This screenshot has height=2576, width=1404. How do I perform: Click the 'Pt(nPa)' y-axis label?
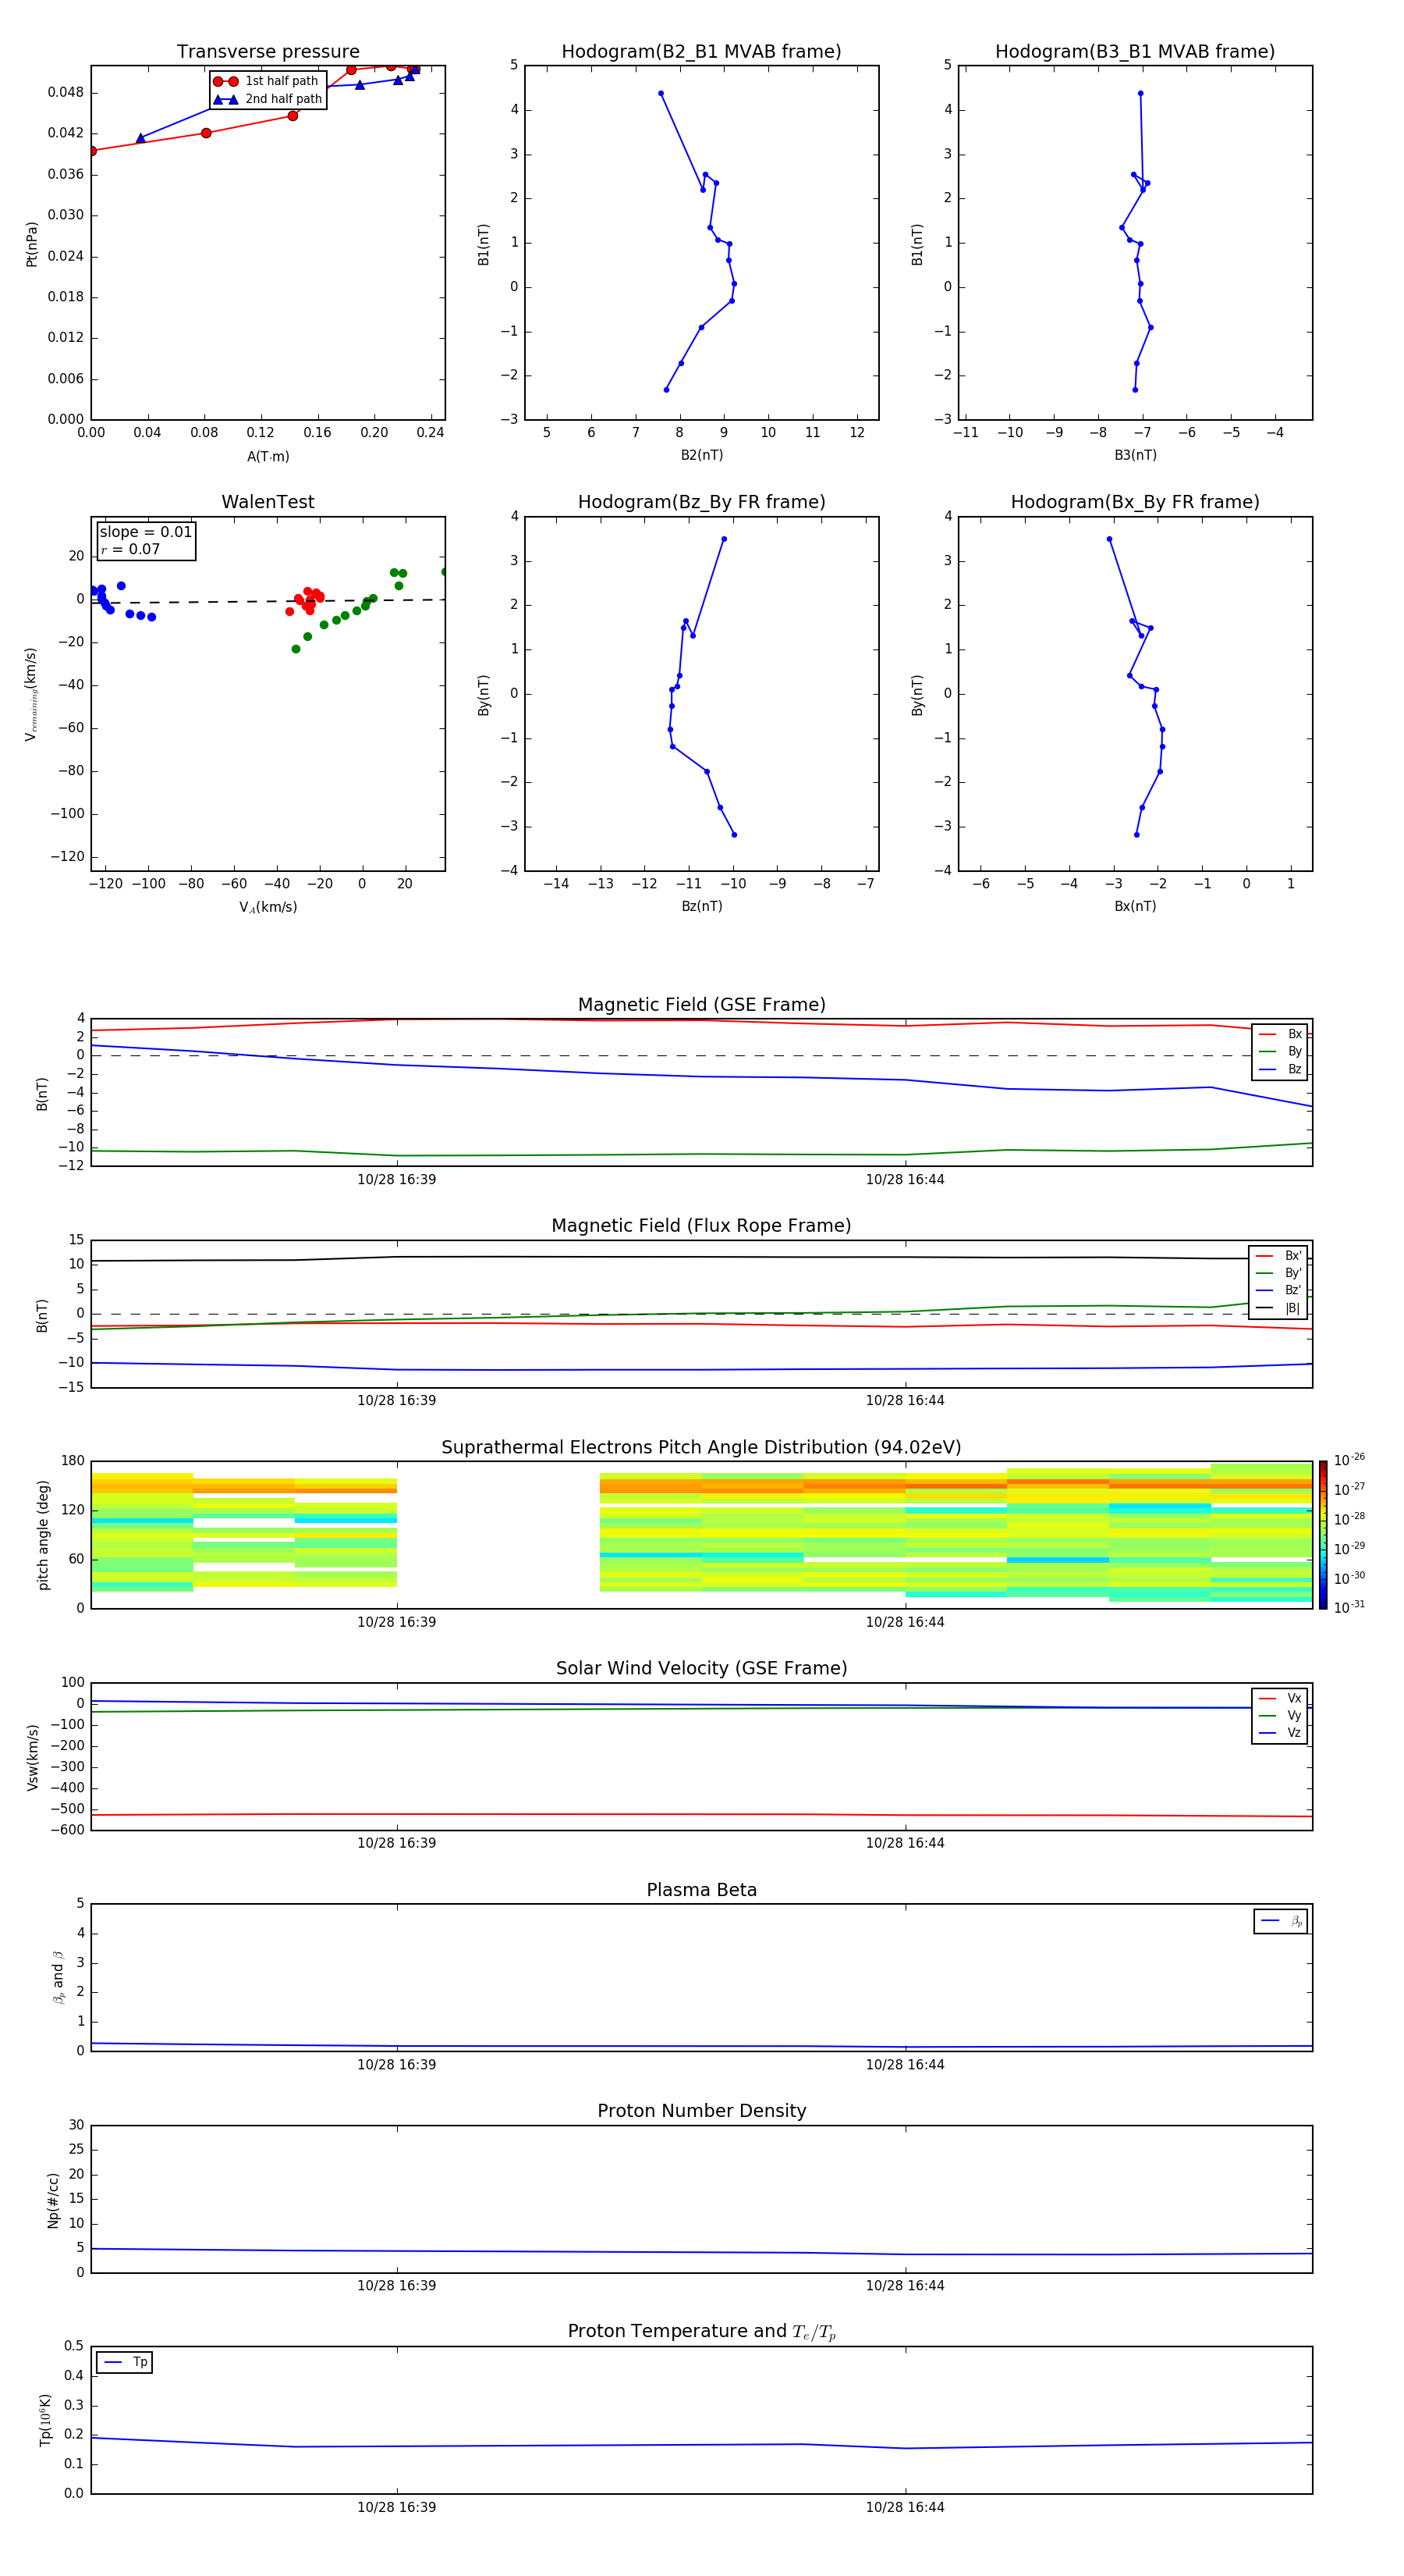(32, 244)
